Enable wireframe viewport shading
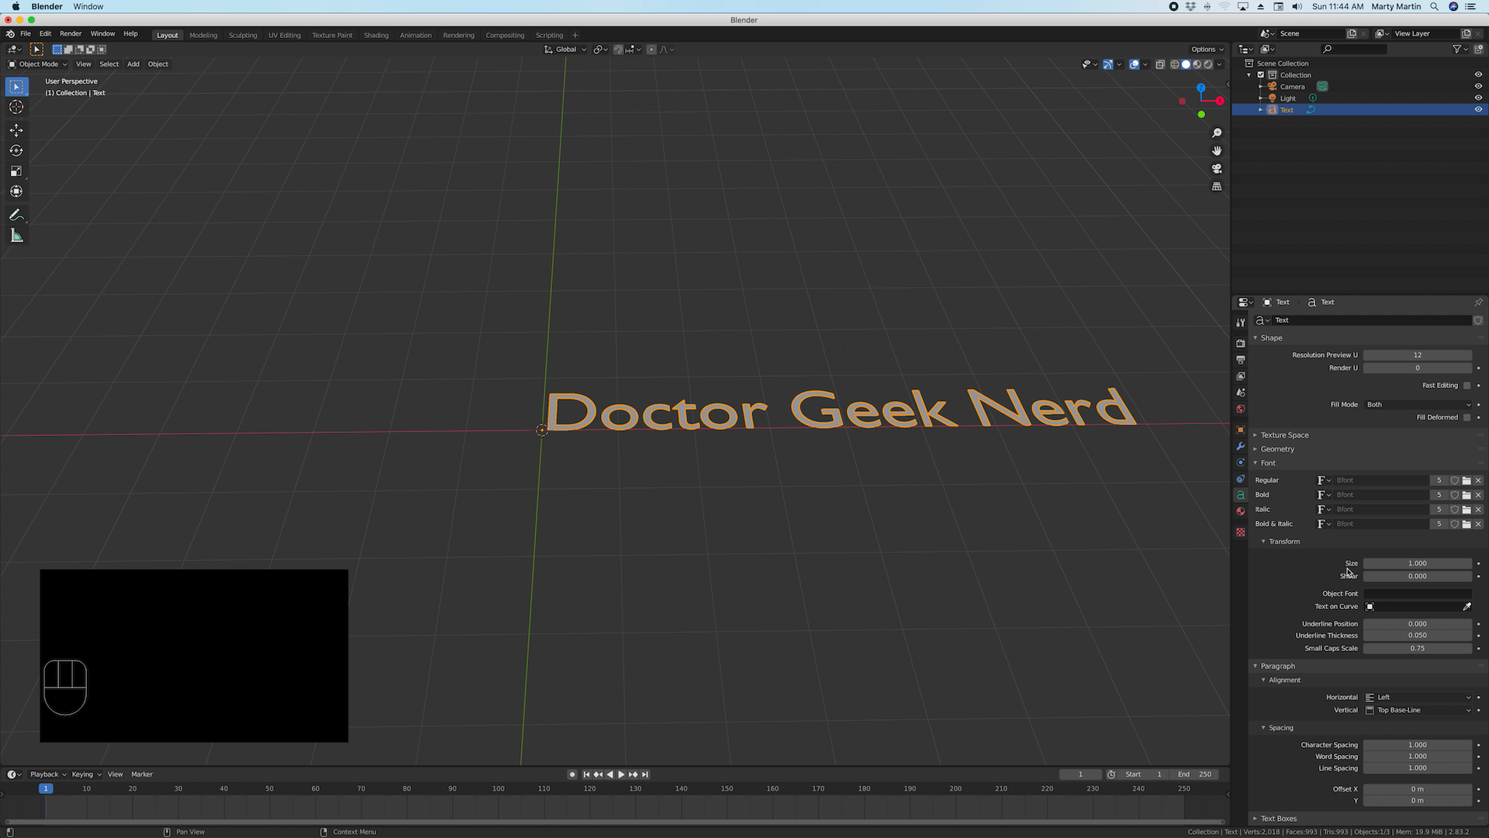This screenshot has width=1489, height=838. (x=1174, y=64)
